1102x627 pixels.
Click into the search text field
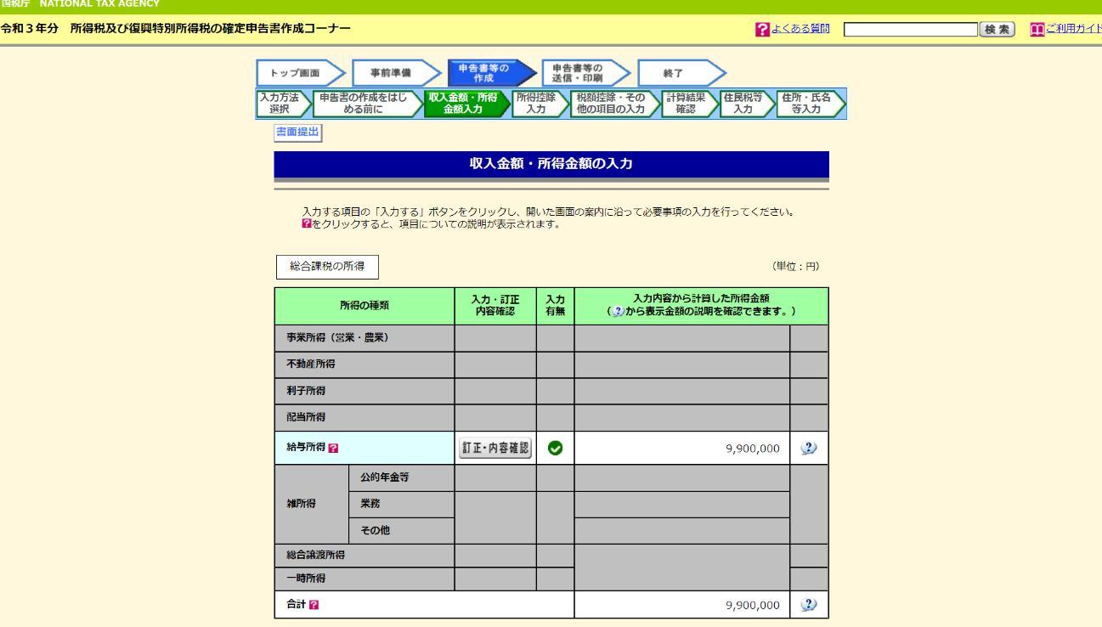[x=910, y=30]
